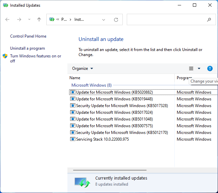Click the icon of update KB5011048
Viewport: 218px width, 193px height.
tap(73, 119)
